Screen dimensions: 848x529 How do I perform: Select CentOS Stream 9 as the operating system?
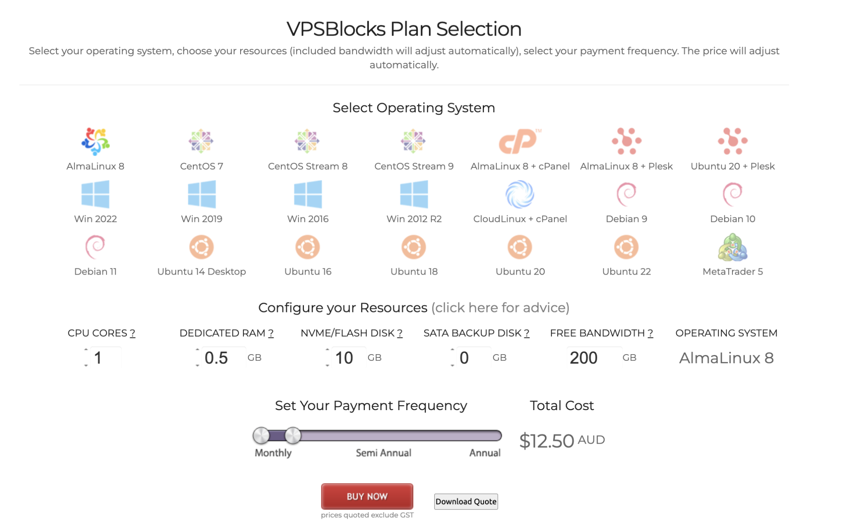point(414,141)
